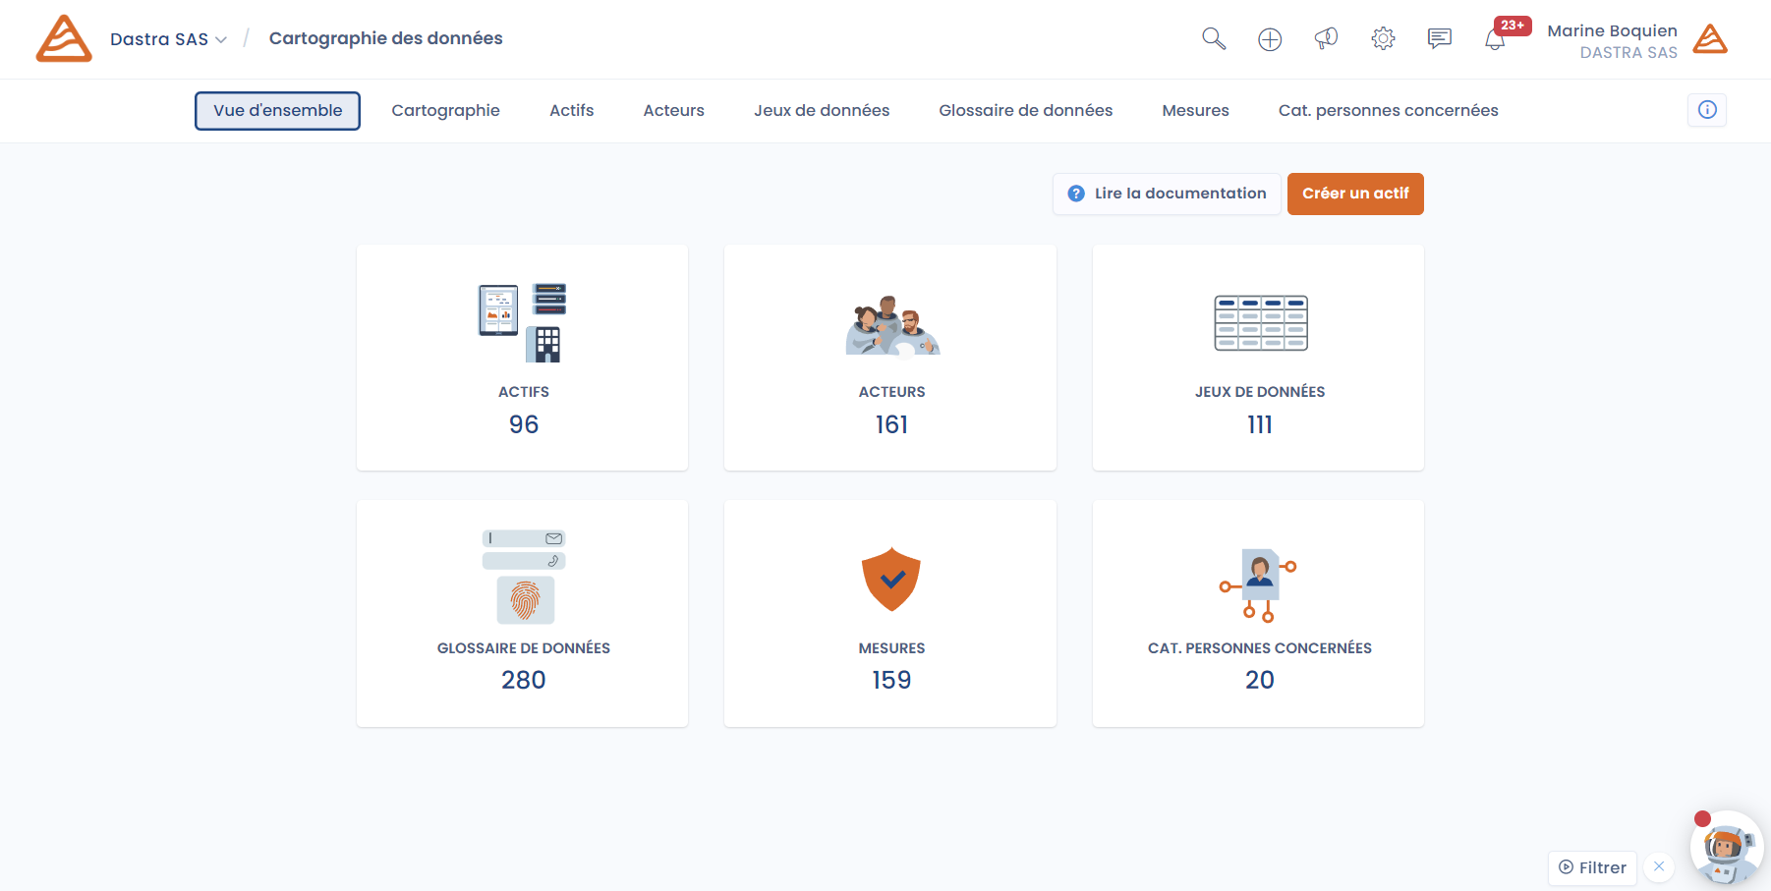Click the Mesures shield checkmark icon

click(891, 579)
